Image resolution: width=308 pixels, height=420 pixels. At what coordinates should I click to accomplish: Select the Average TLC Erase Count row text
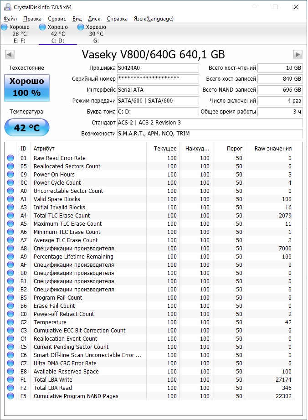tap(66, 240)
